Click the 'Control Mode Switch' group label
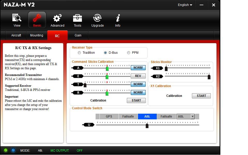The width and height of the screenshot is (248, 155). coord(87,108)
